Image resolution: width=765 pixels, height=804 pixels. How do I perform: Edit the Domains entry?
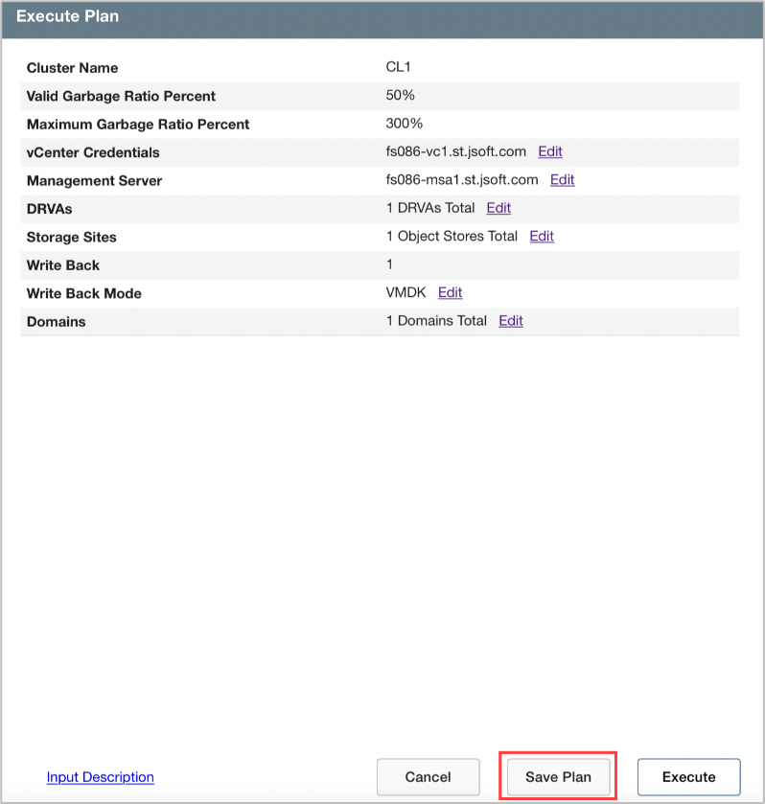click(511, 321)
